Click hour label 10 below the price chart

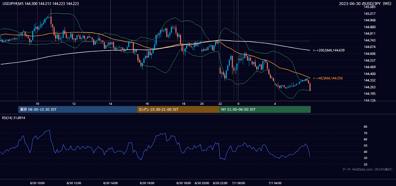tap(37, 104)
